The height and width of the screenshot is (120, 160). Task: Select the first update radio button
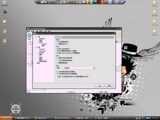click(58, 58)
